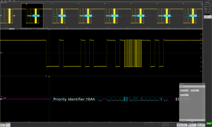The width and height of the screenshot is (212, 127).
Task: Turn on channel 6
Action: tap(155, 125)
